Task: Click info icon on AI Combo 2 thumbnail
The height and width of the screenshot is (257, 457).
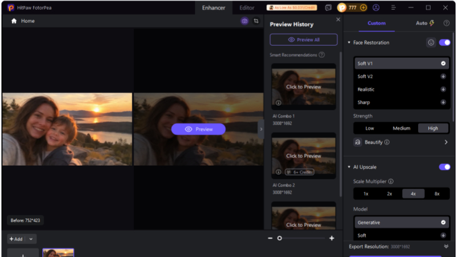Action: [278, 172]
